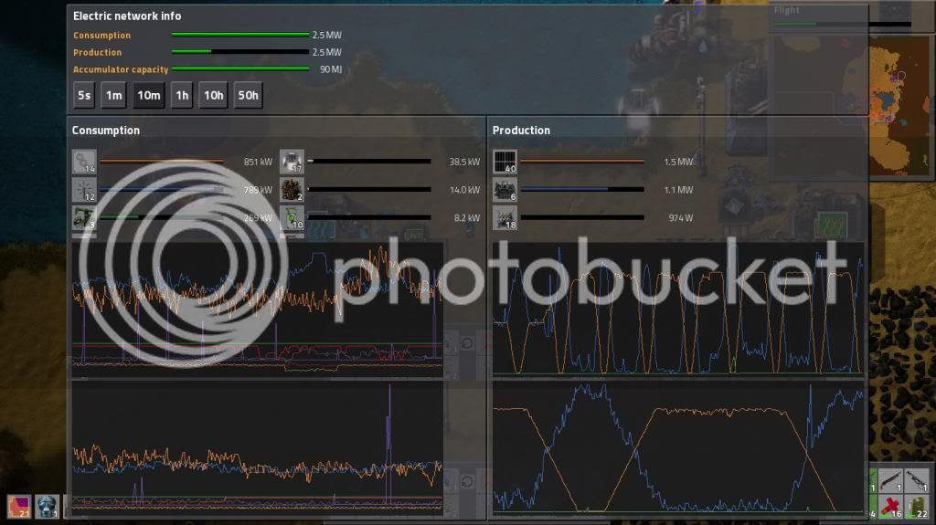Click the 38.5 kW consumption value
The image size is (936, 525).
[x=464, y=162]
